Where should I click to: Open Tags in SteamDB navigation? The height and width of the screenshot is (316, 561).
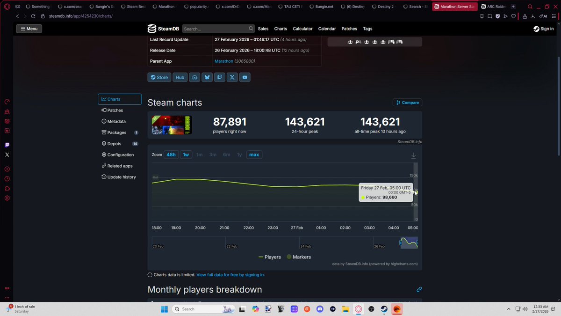point(367,29)
